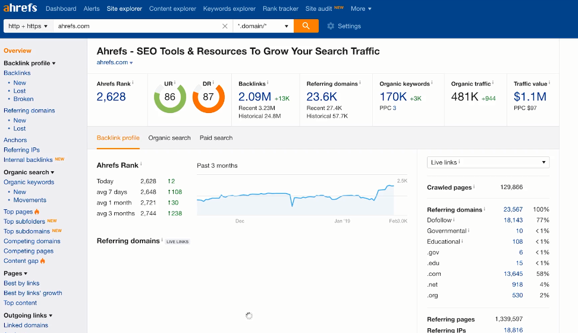Open Competing domains in the sidebar
The width and height of the screenshot is (578, 333).
[x=32, y=241]
